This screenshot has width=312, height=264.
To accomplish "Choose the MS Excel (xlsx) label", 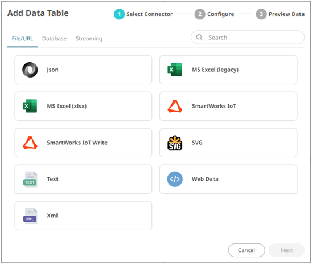I will tap(67, 106).
